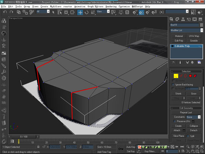Click the Undo arrow icon
This screenshot has height=154, width=205.
pos(5,12)
